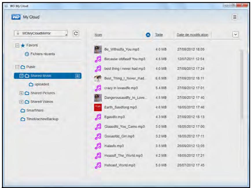
Task: Select Shared Videos folder
Action: point(42,102)
